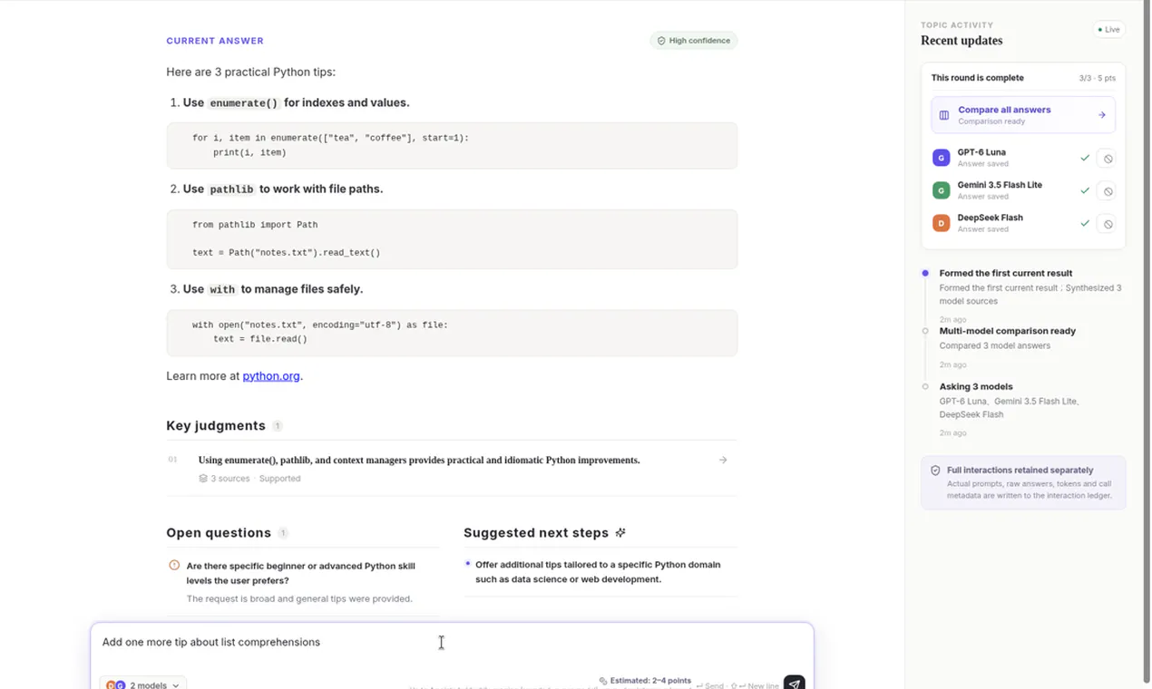
Task: Click the sparkle icon next to Suggested next steps
Action: (x=620, y=533)
